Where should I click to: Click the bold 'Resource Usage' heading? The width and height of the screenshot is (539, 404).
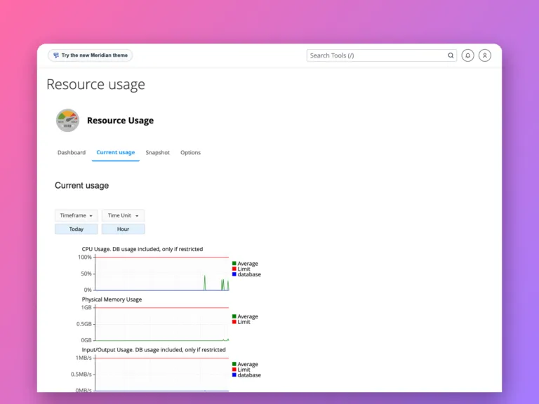[120, 121]
